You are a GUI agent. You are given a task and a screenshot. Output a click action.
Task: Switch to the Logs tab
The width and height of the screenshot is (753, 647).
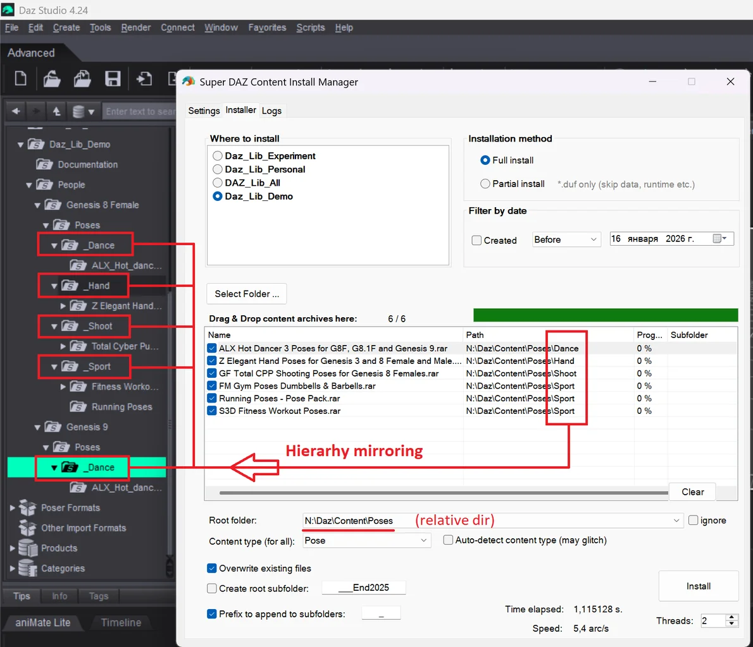(271, 111)
